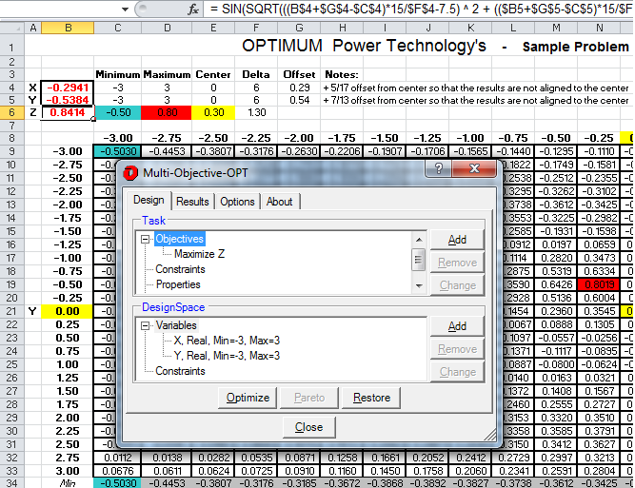Click yellow cell E6 showing 0.30
635x488 pixels.
[x=213, y=112]
